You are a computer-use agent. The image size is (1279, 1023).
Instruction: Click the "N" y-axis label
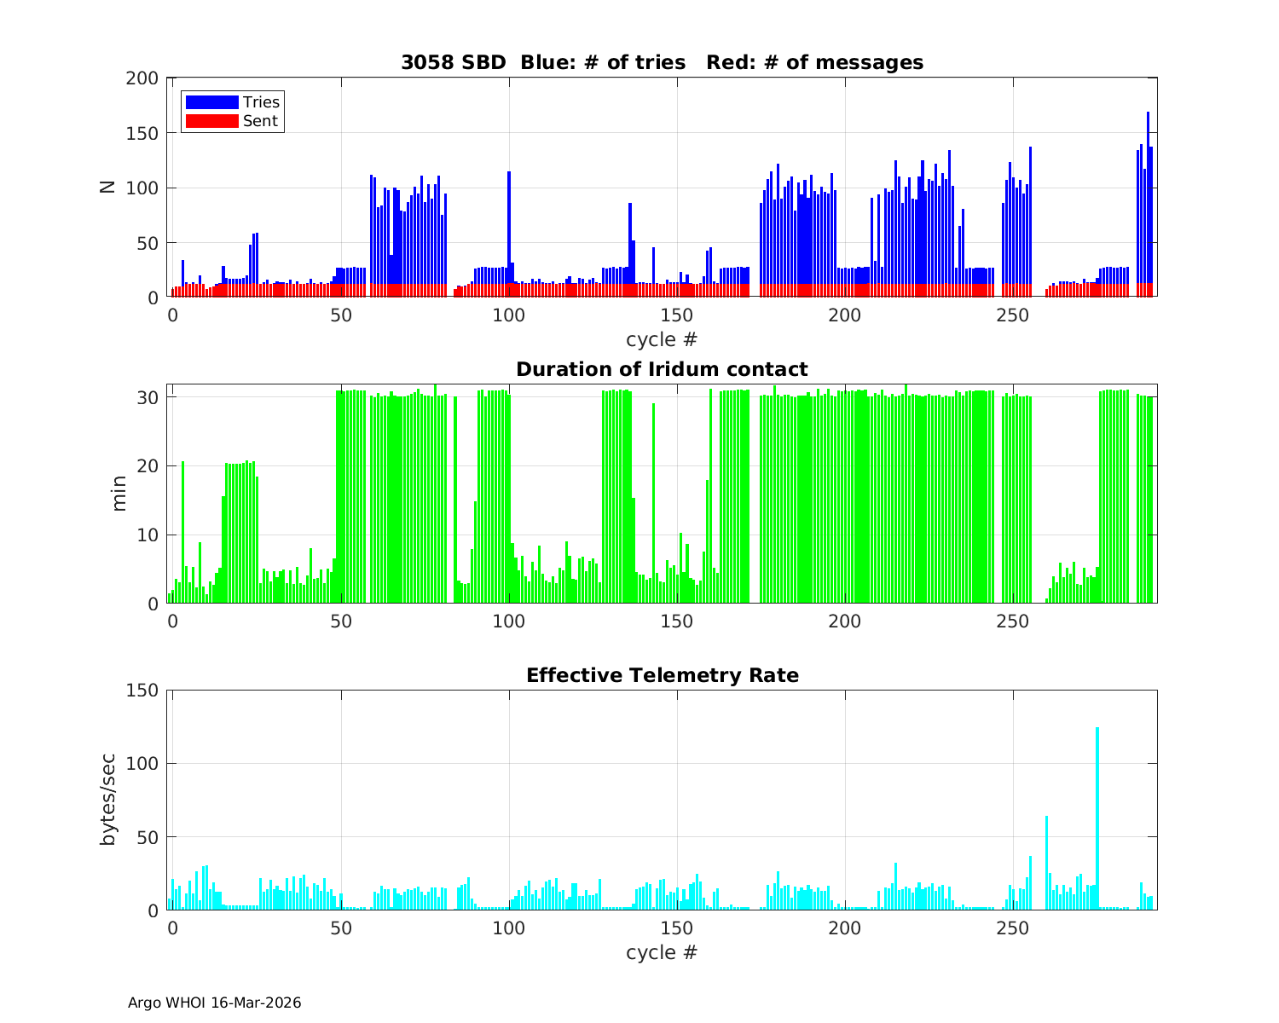click(x=107, y=188)
